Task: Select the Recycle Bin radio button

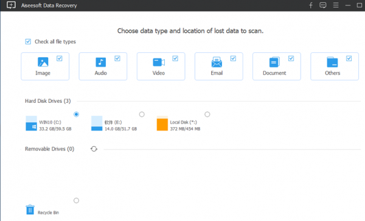Action: click(x=76, y=200)
